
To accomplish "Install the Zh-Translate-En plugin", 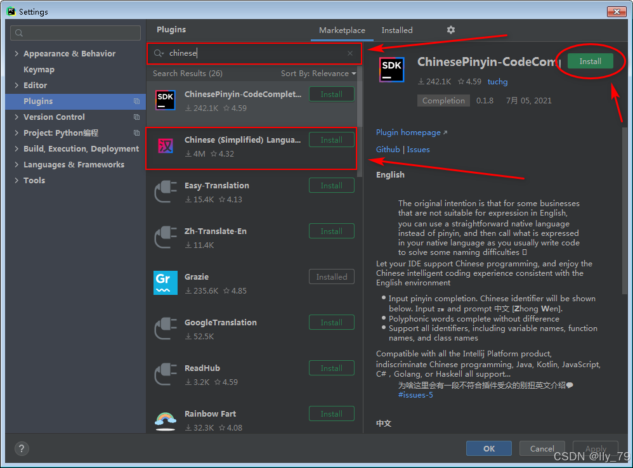I will (332, 231).
